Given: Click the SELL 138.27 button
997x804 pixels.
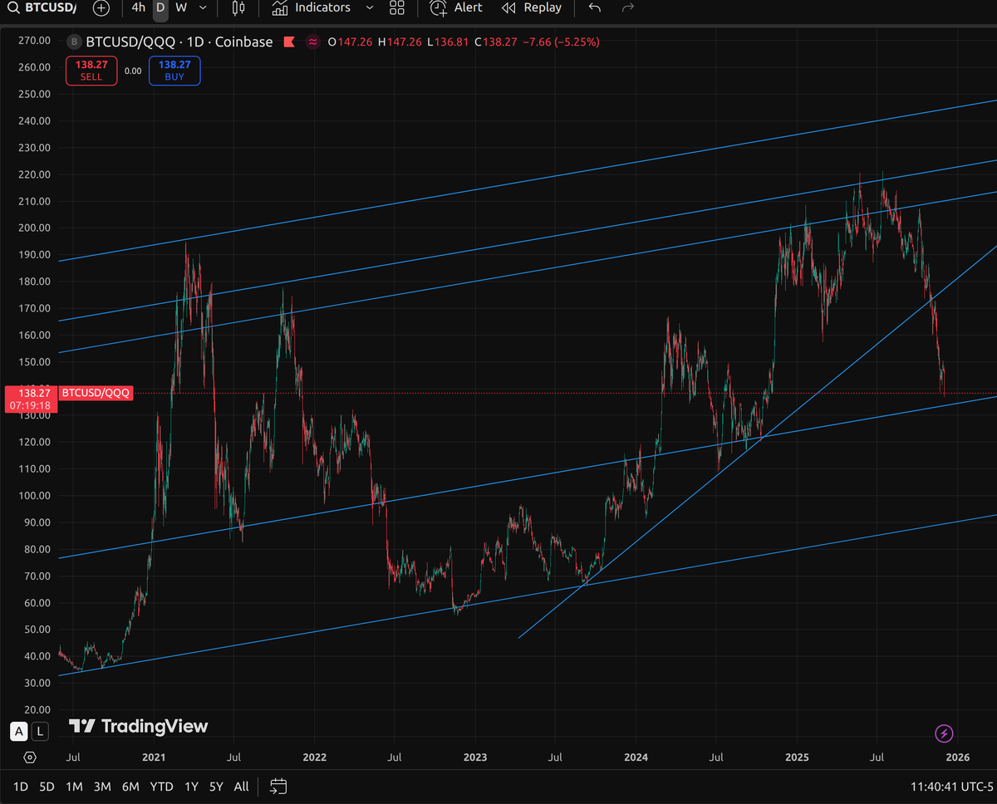Looking at the screenshot, I should pos(91,71).
